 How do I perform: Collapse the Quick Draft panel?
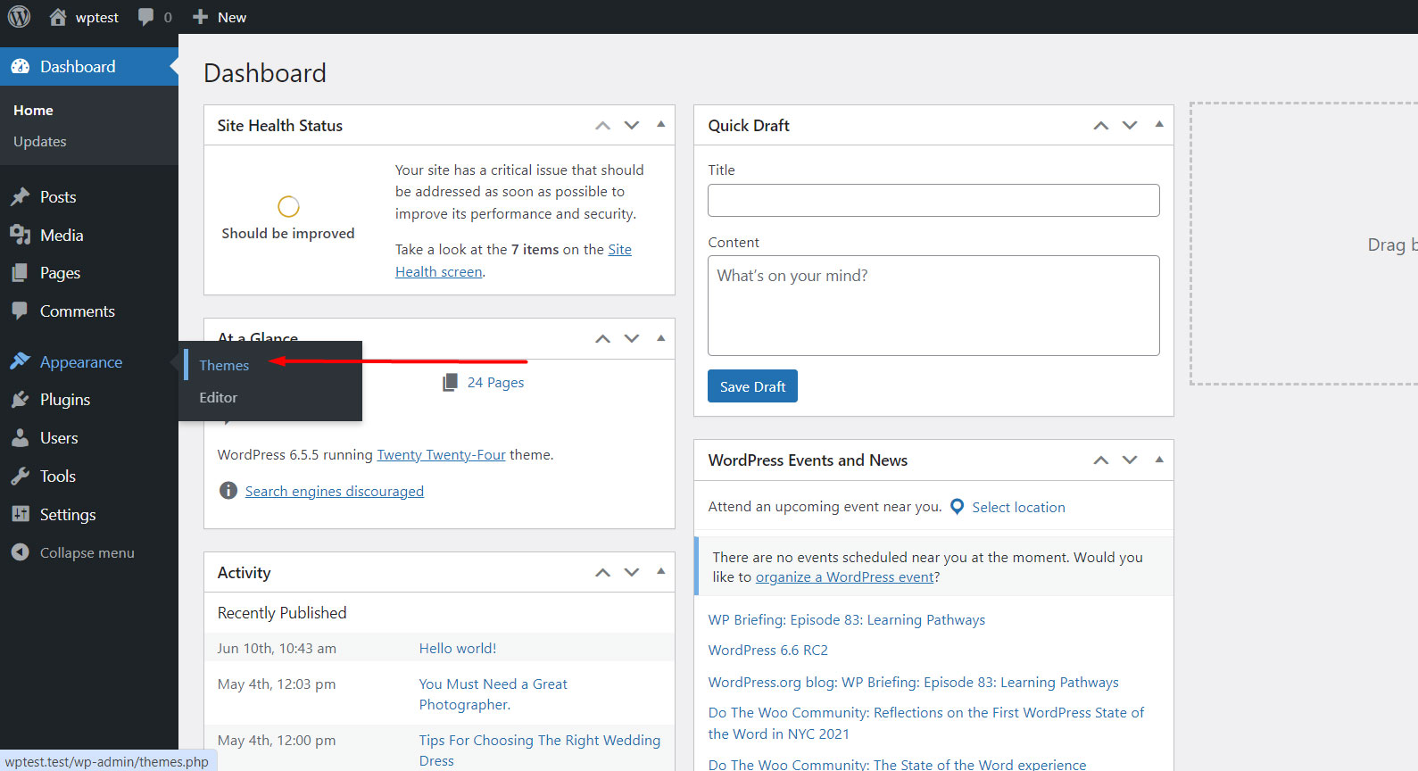(1159, 125)
